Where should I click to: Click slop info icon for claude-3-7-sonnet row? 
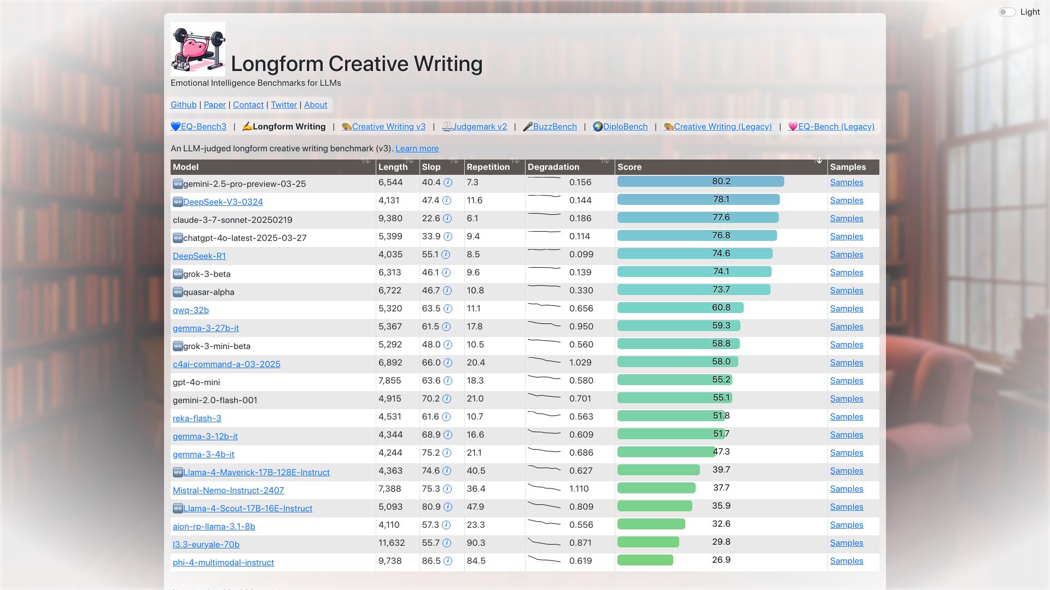tap(447, 219)
